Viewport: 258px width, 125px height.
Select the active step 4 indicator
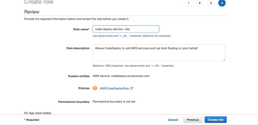(222, 3)
